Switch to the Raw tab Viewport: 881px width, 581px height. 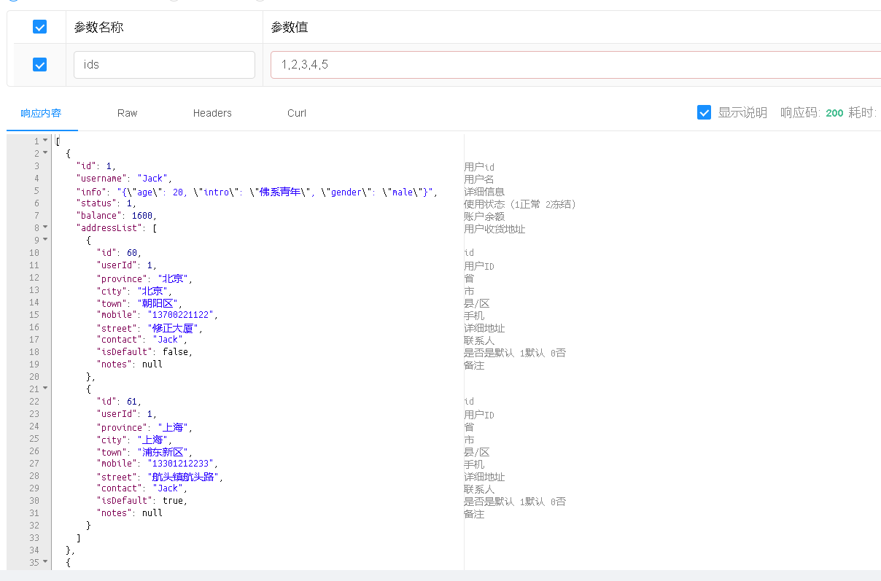click(127, 113)
